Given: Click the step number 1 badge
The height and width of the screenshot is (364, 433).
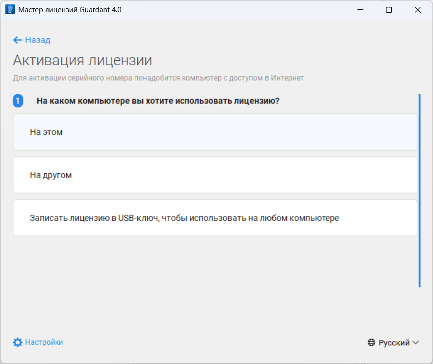Looking at the screenshot, I should coord(18,101).
